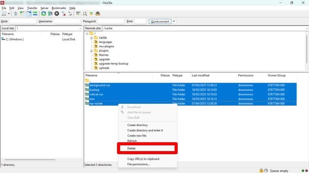
Task: Sort remote list by Filename column
Action: (x=118, y=75)
